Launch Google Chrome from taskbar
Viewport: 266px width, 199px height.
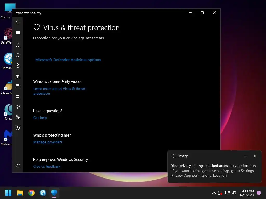[31, 193]
